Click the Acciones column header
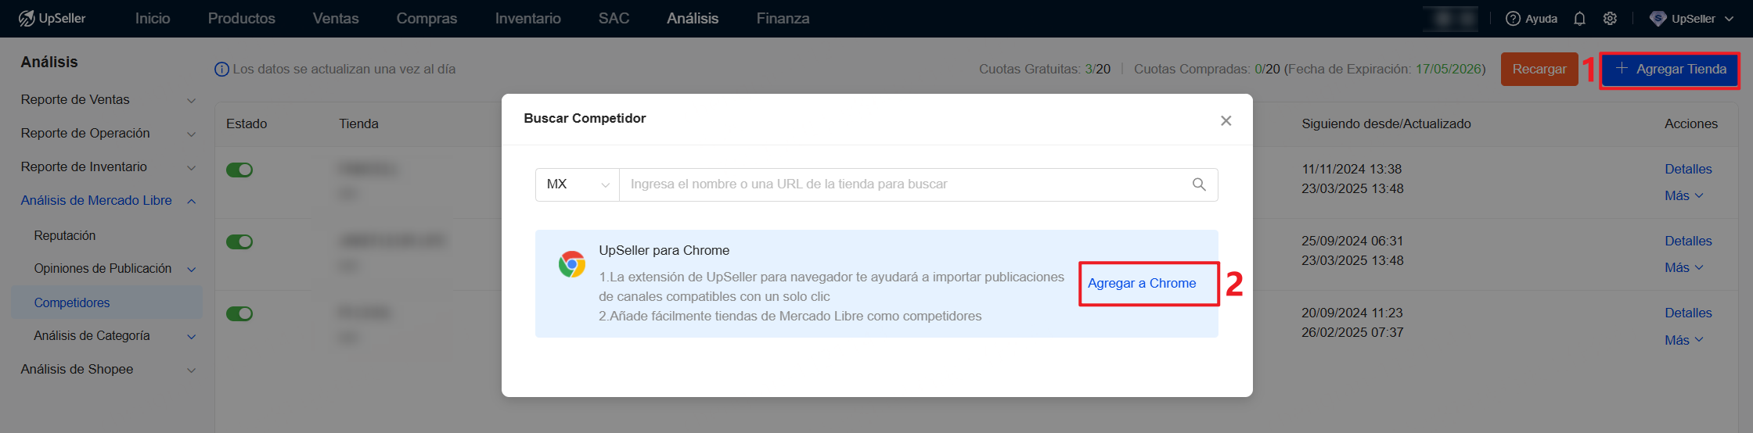Viewport: 1753px width, 433px height. coord(1690,123)
